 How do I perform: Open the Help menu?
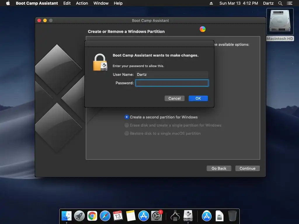(x=118, y=3)
